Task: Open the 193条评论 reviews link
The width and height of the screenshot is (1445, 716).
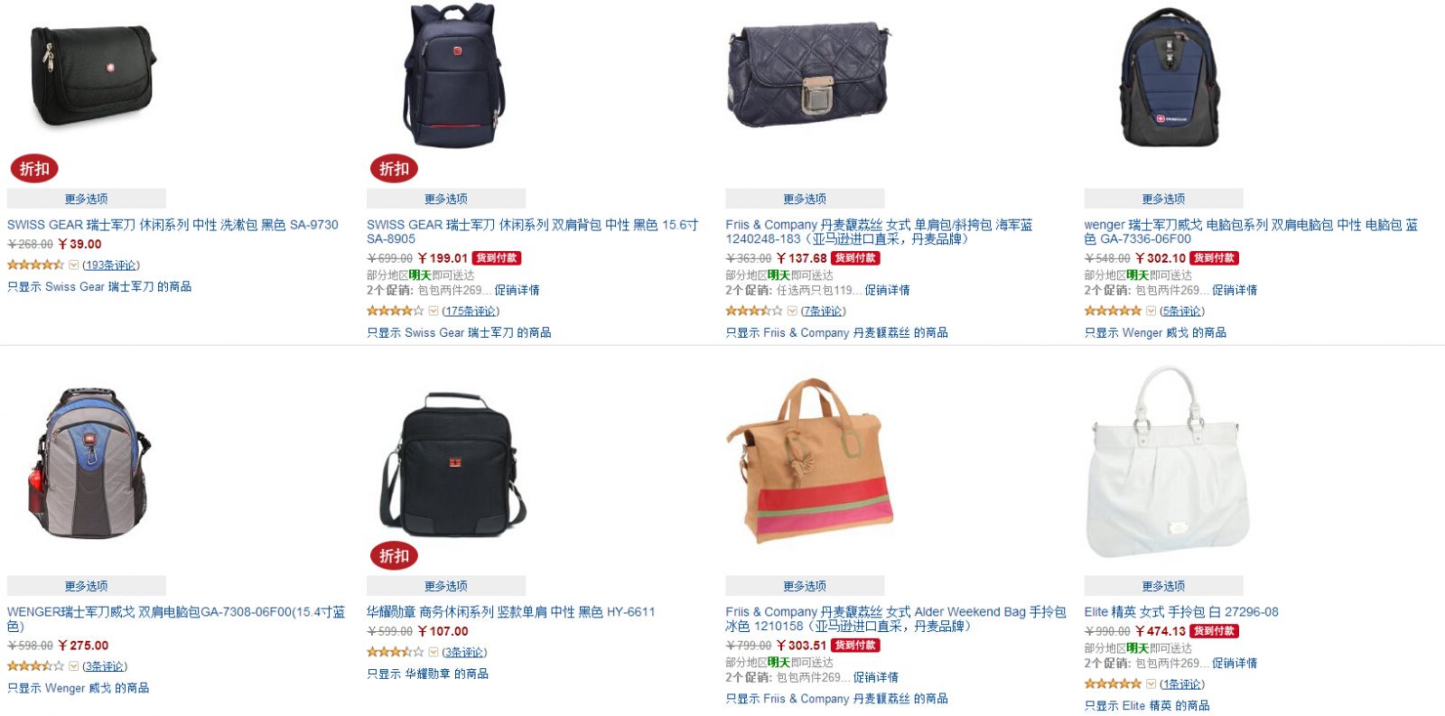Action: [111, 265]
